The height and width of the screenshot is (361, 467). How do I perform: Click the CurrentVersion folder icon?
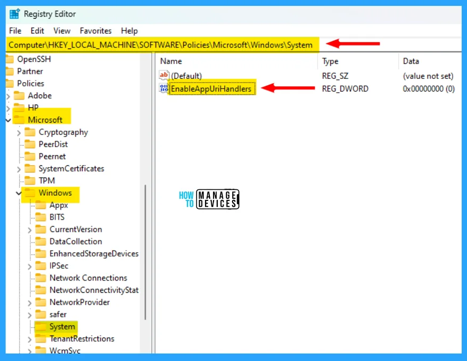(41, 229)
